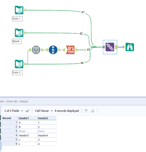The height and width of the screenshot is (152, 146).
Task: Select cell with value B
Action: (x=28, y=127)
